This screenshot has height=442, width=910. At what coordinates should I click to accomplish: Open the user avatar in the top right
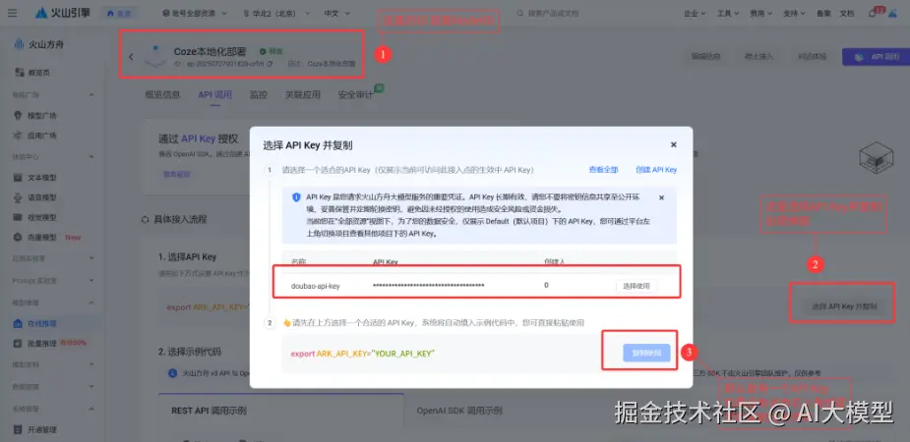(892, 14)
